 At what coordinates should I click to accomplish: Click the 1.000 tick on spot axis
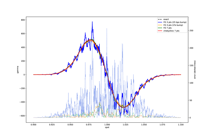[x=107, y=125]
